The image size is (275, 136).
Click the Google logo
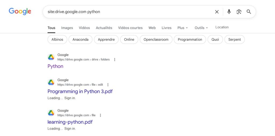point(20,11)
